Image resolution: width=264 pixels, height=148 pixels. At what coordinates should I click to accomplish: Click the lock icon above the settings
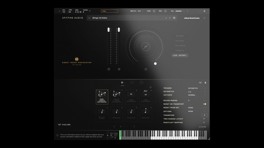click(205, 82)
